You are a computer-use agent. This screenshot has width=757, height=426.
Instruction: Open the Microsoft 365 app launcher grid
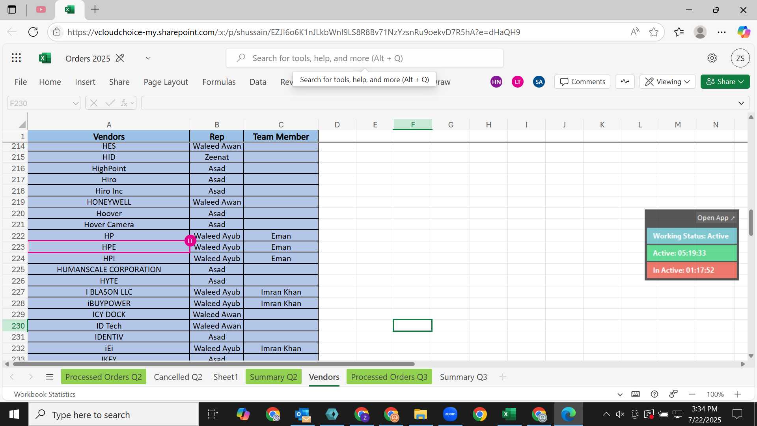click(16, 58)
